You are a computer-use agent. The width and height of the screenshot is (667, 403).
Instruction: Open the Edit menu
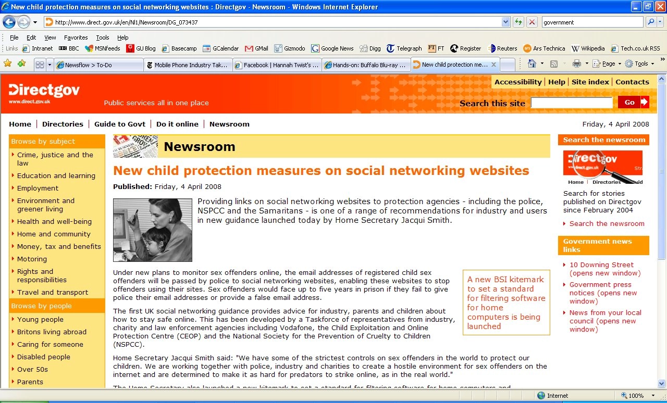click(x=31, y=37)
